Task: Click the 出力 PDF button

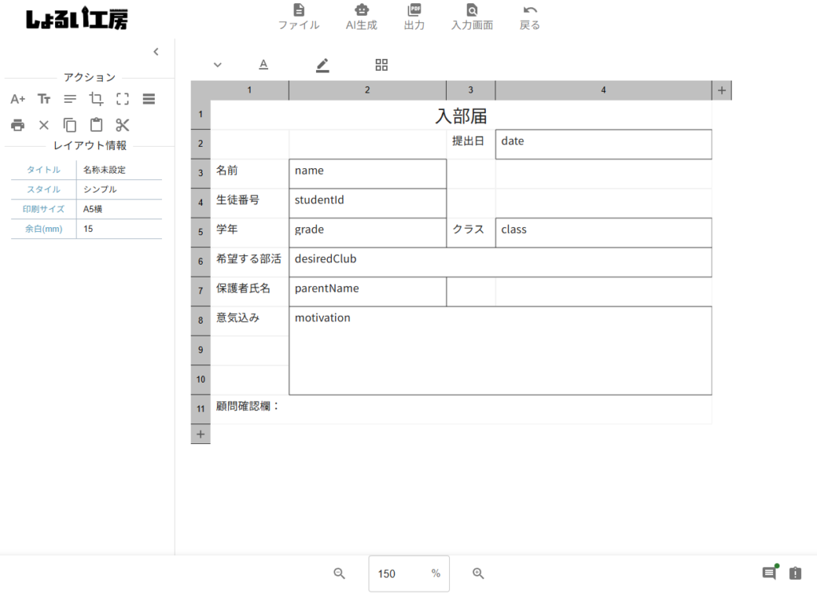Action: click(x=414, y=17)
